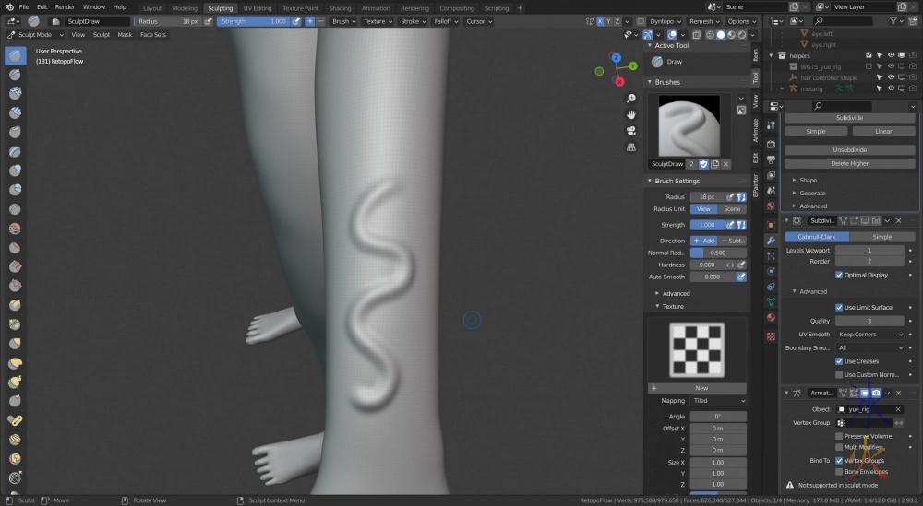Open the UV Smooth Keep Corners dropdown
Image resolution: width=923 pixels, height=506 pixels.
coord(870,335)
